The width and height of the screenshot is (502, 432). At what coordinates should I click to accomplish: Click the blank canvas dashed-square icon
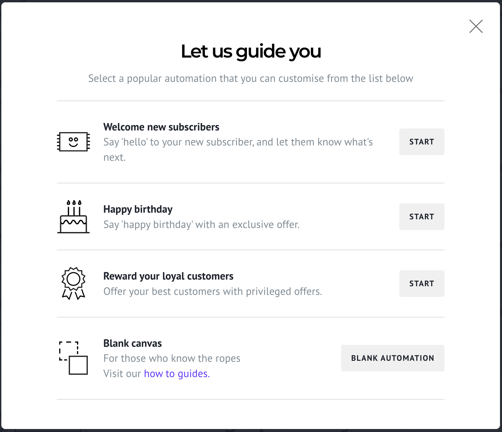click(73, 358)
